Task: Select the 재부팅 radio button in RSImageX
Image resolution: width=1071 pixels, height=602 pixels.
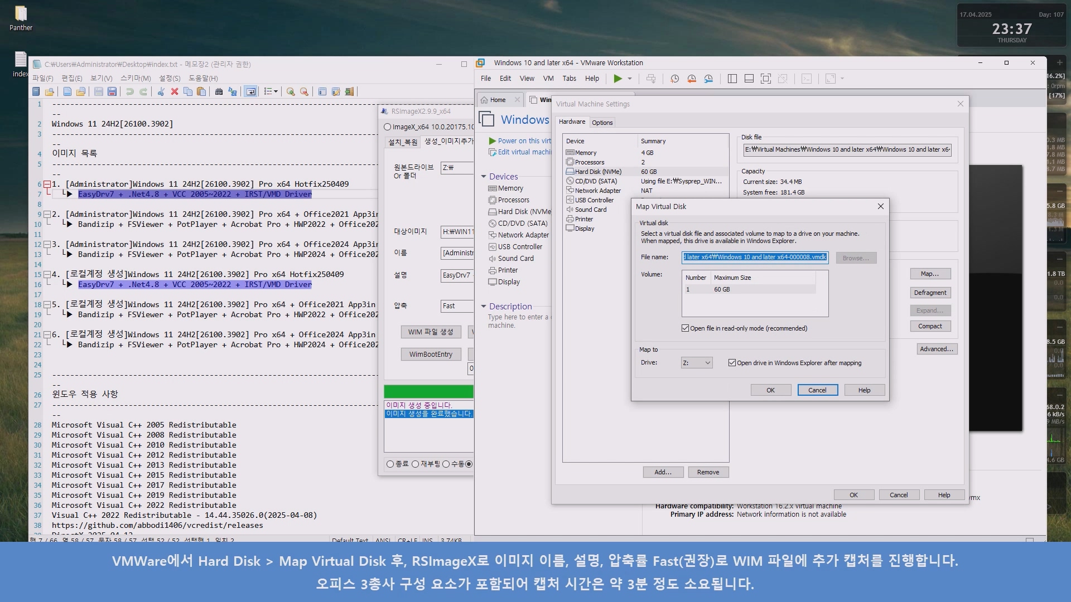Action: 415,464
